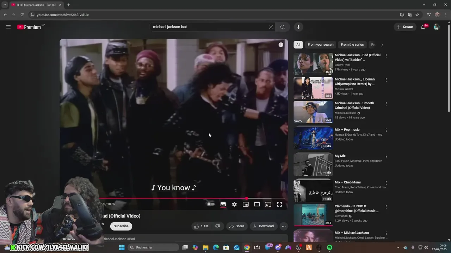Subscribe to the channel
The image size is (451, 253).
point(121,226)
